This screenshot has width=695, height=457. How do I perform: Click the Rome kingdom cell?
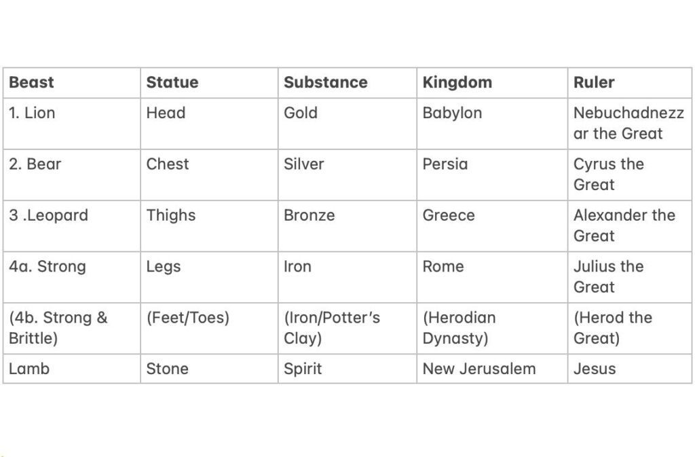[443, 266]
